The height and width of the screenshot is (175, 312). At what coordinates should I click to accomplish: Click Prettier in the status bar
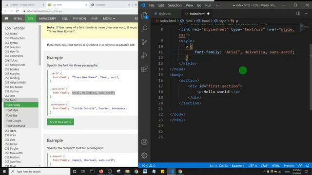click(289, 165)
